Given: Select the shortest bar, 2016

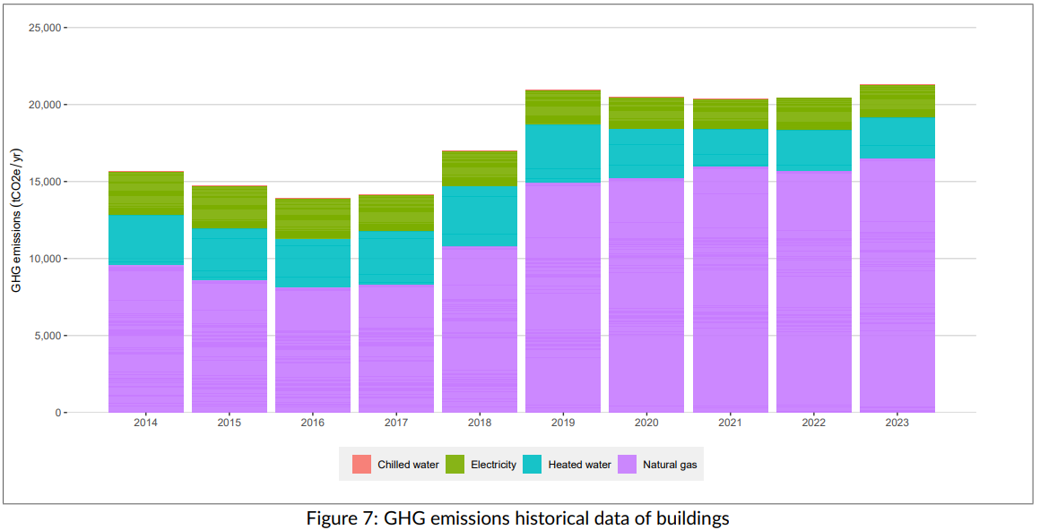Looking at the screenshot, I should coord(312,304).
